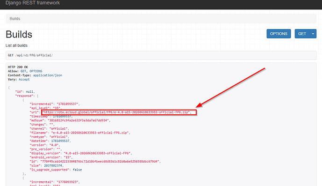Click the size value 2037802374
The image size is (322, 186).
click(x=53, y=165)
